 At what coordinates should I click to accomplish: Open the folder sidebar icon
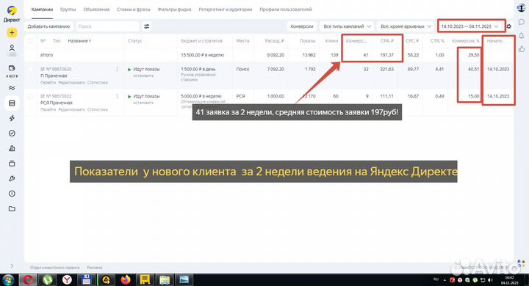(x=12, y=209)
